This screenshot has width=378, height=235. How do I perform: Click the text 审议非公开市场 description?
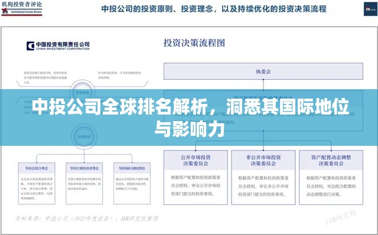[263, 186]
